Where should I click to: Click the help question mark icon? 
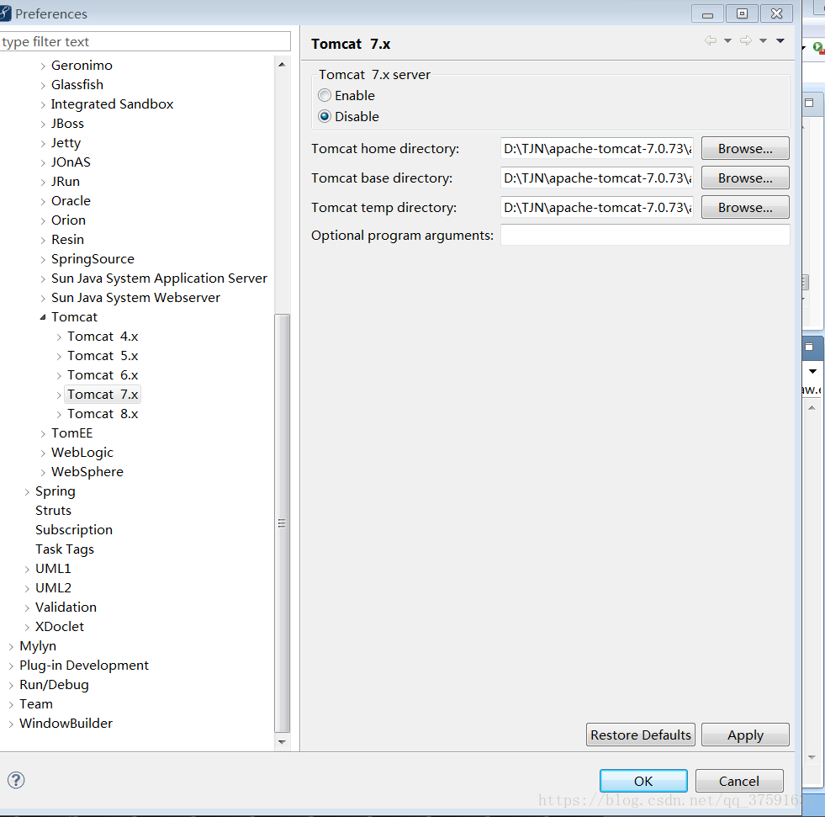coord(16,780)
